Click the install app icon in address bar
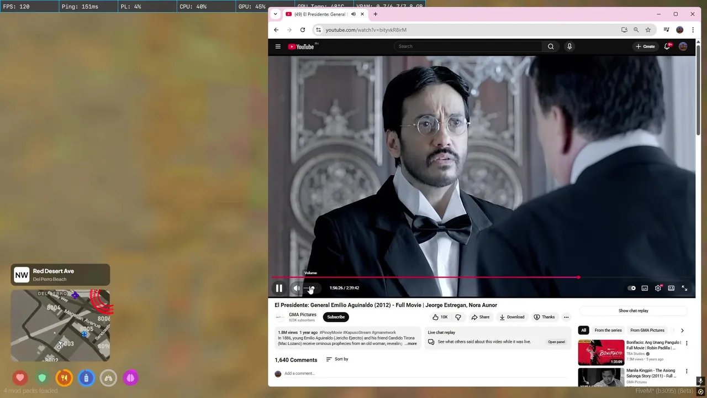Image resolution: width=707 pixels, height=398 pixels. [624, 30]
